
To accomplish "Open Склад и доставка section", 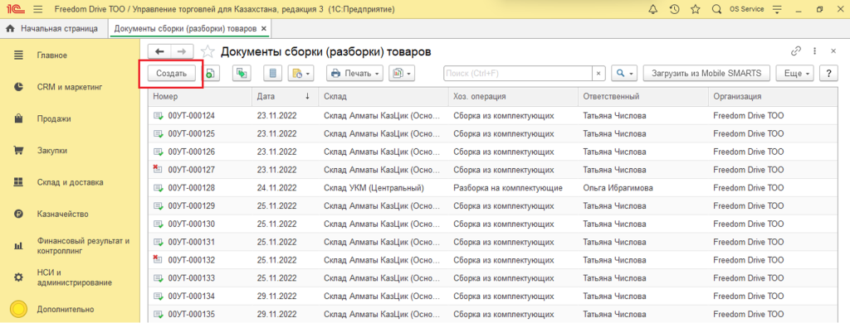I will (x=70, y=182).
